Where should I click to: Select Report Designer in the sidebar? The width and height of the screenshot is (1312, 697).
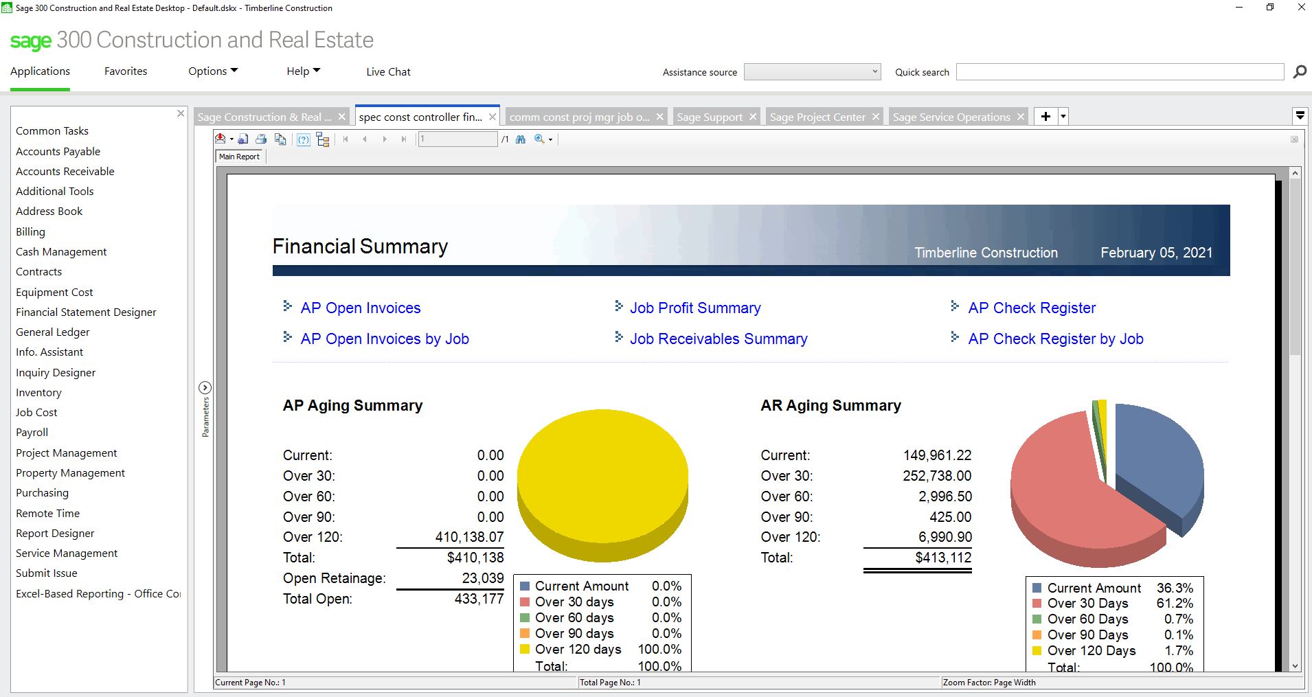(x=55, y=533)
